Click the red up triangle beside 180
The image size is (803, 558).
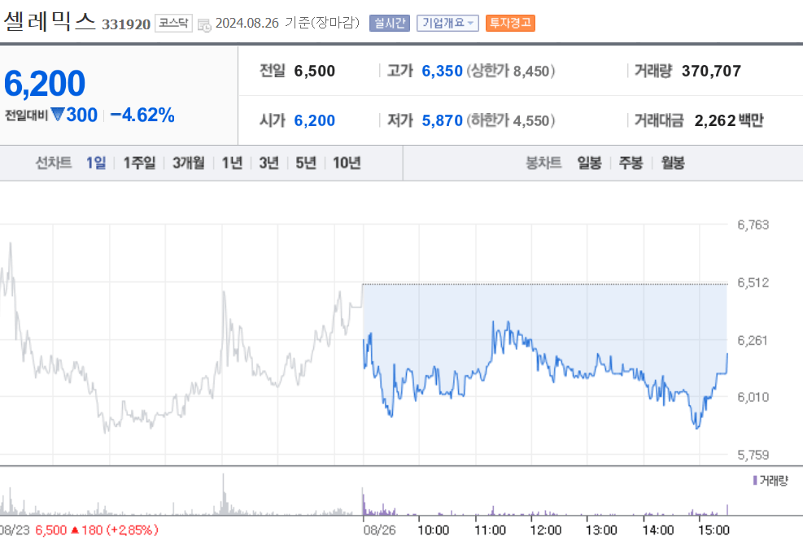(75, 530)
